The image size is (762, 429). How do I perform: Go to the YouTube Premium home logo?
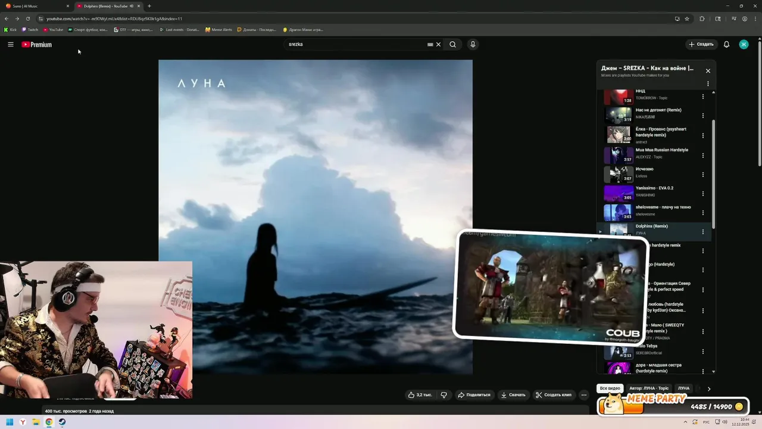pos(37,45)
